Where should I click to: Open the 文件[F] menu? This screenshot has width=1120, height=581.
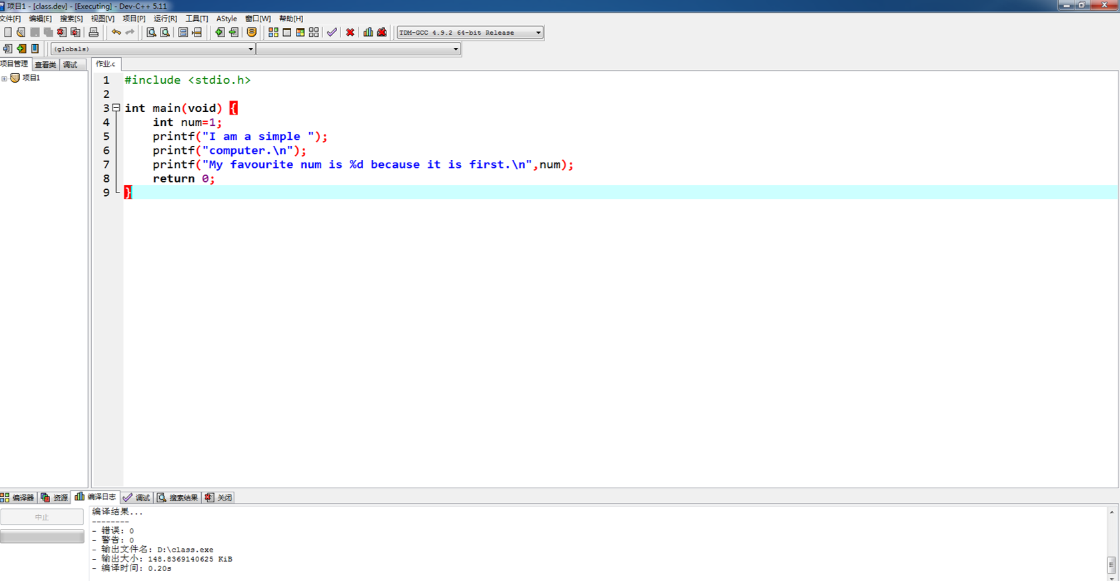(x=10, y=19)
